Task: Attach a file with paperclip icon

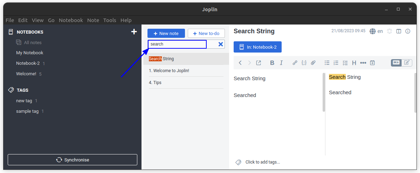Action: tap(313, 63)
